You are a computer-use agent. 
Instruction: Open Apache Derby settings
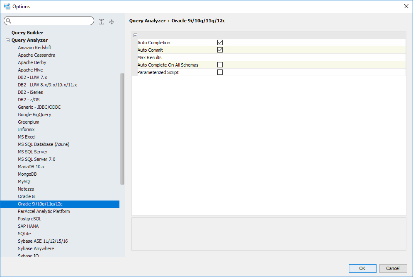(32, 62)
